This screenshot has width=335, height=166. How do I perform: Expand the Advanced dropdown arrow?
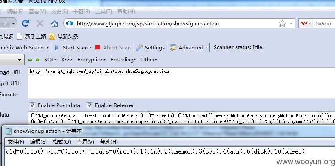[206, 47]
